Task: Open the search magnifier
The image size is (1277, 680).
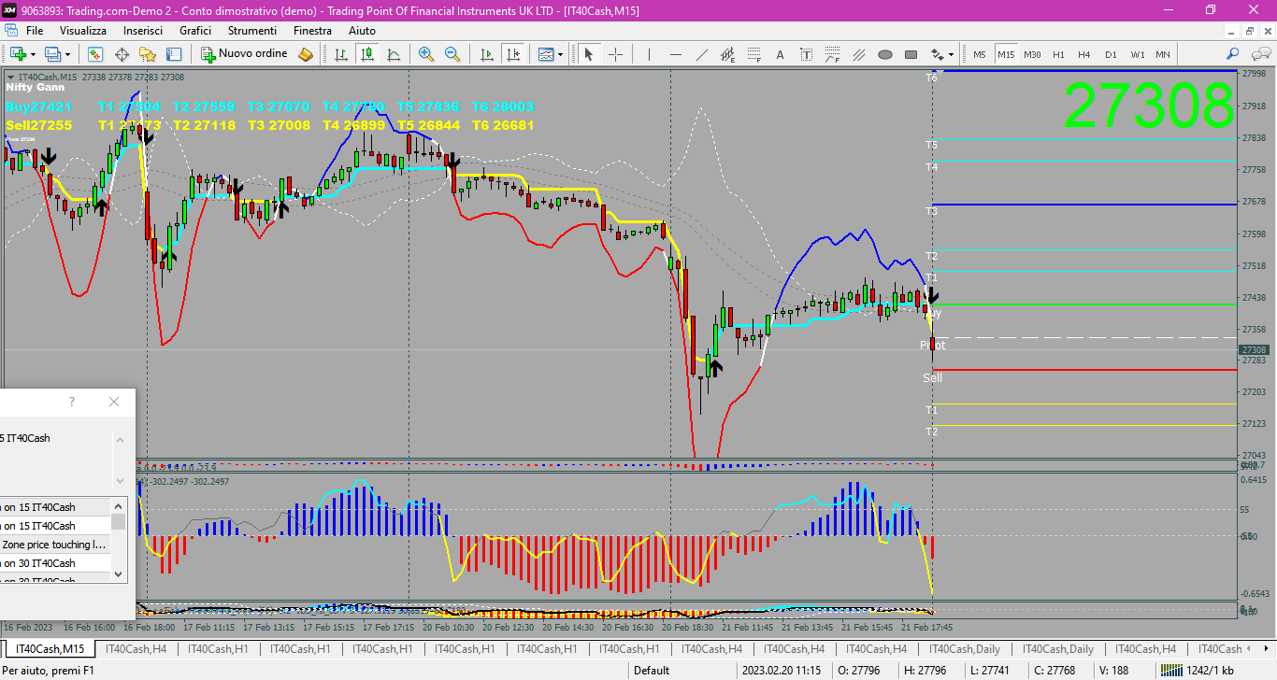Action: [1233, 54]
